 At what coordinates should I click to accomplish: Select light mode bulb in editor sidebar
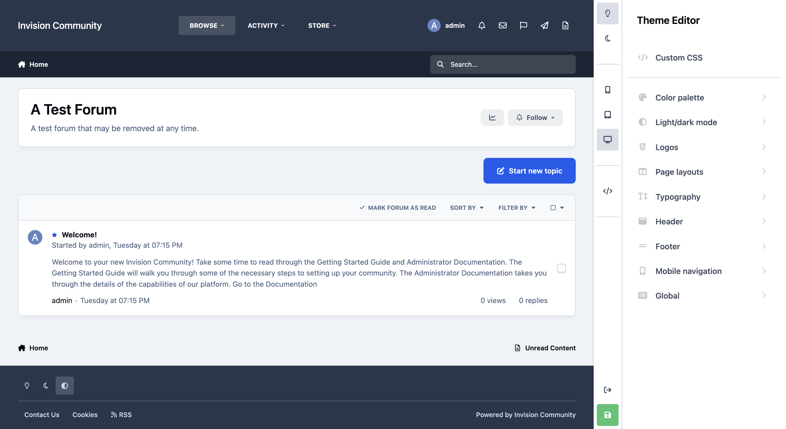pyautogui.click(x=607, y=14)
